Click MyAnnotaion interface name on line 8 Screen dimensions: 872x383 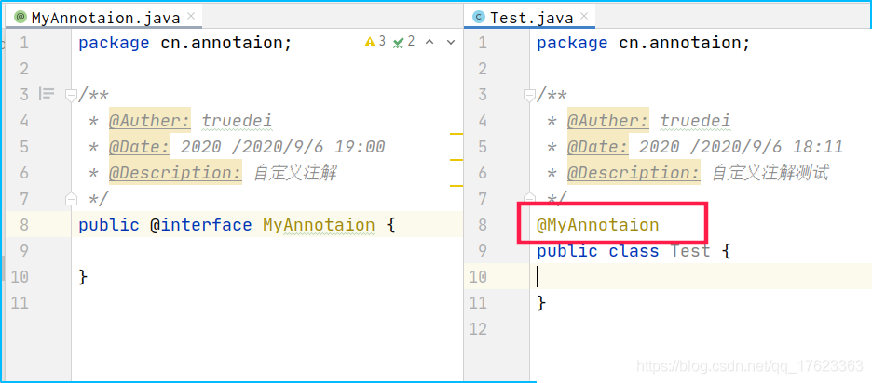(319, 225)
